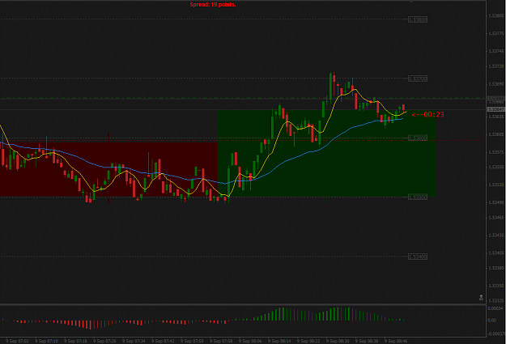Click the 1.53805 value on the price scale
Image resolution: width=506 pixels, height=344 pixels.
(x=496, y=15)
